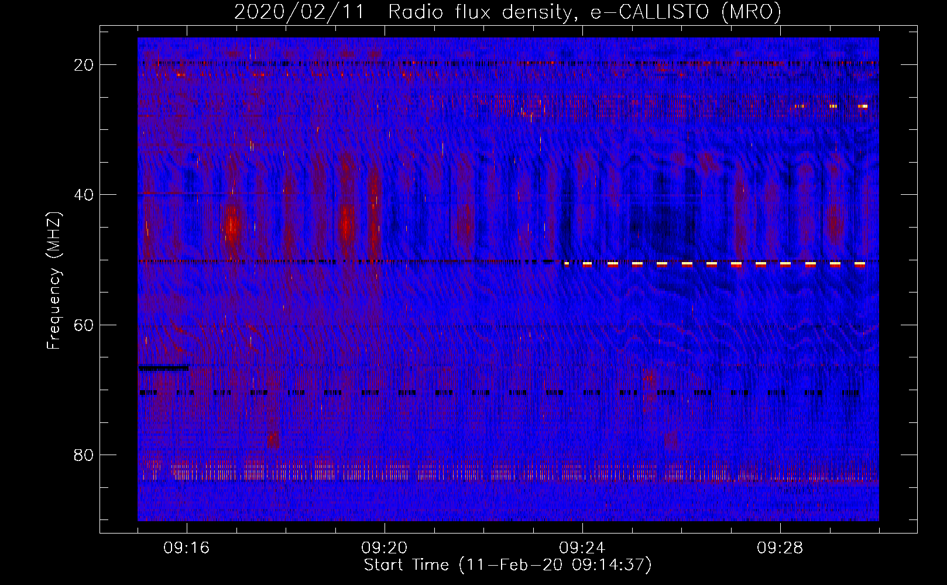Click the time tick label 09:24

pyautogui.click(x=582, y=548)
